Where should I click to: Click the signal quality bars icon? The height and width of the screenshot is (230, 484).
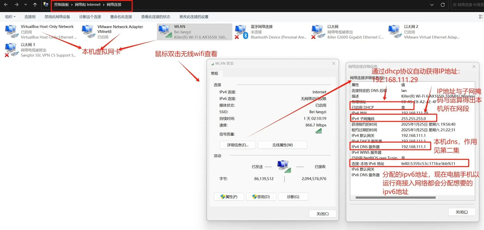[x=319, y=131]
